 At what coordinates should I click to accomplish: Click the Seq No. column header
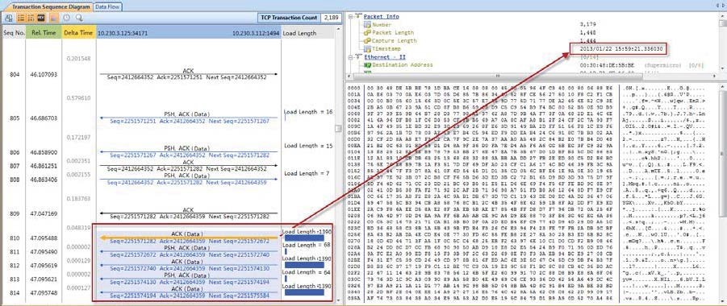coord(14,33)
